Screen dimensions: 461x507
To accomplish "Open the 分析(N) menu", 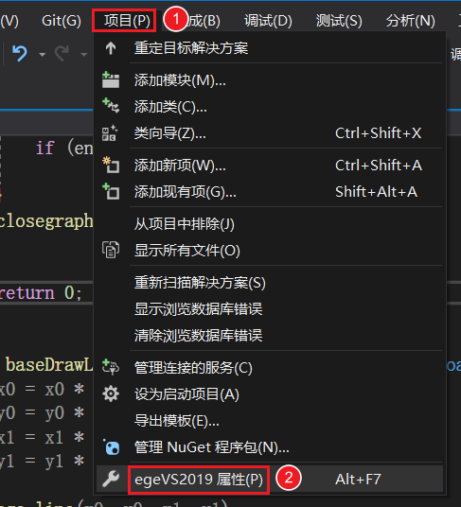I will tap(410, 21).
